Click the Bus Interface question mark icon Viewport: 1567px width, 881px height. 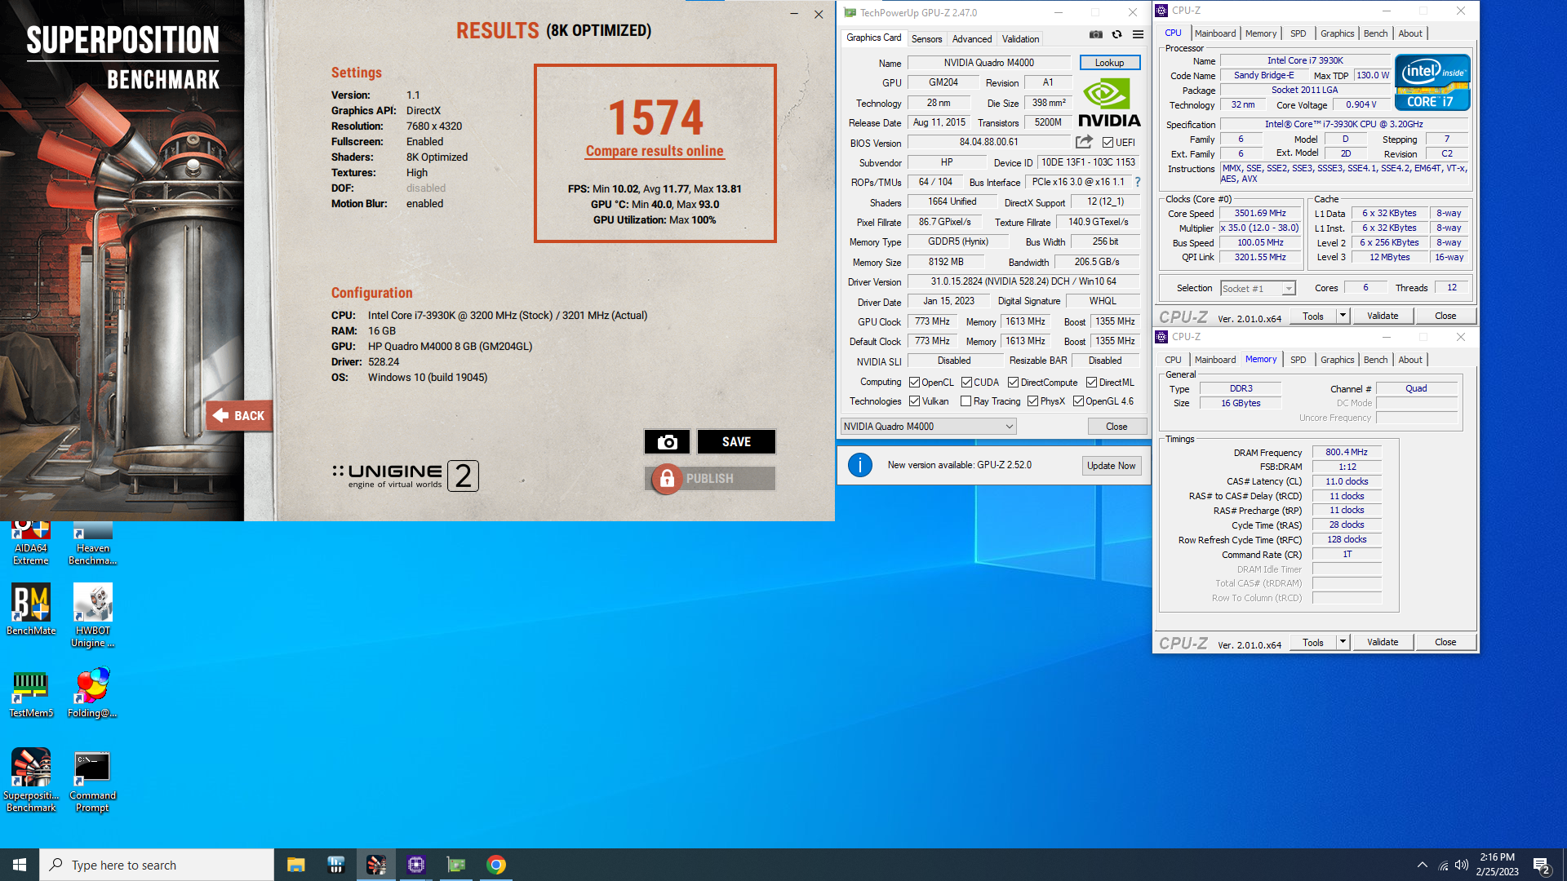[x=1138, y=182]
